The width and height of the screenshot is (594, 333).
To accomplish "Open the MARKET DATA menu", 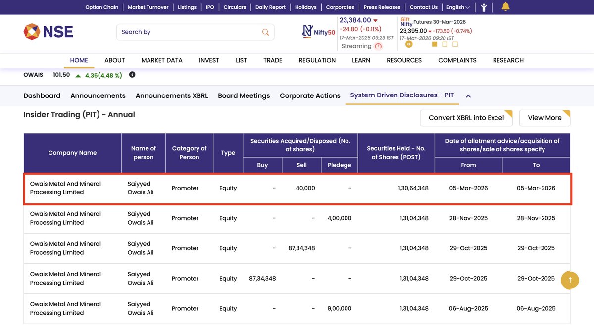I will point(162,60).
